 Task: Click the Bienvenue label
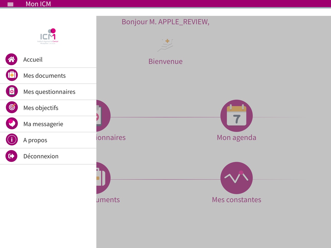165,61
